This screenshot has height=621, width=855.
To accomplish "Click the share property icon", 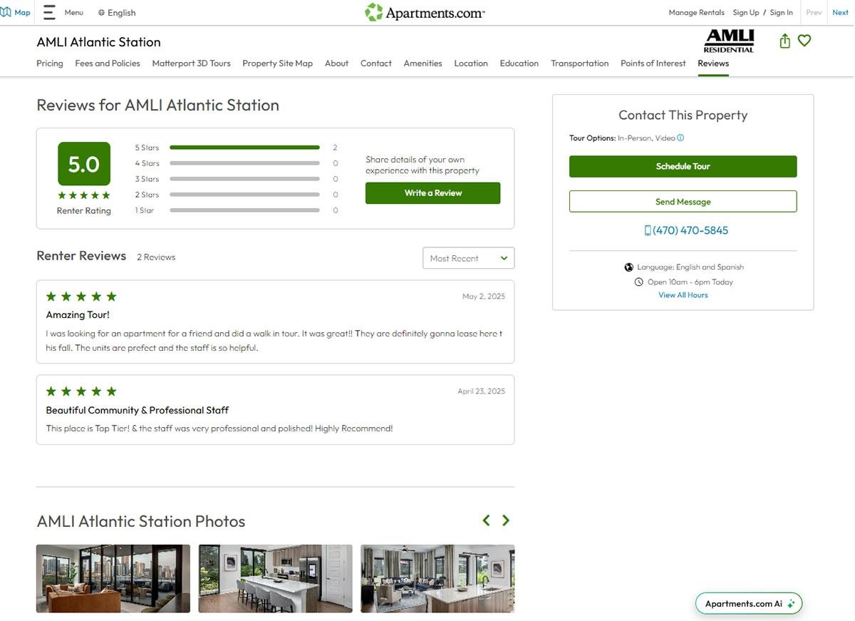I will (784, 41).
